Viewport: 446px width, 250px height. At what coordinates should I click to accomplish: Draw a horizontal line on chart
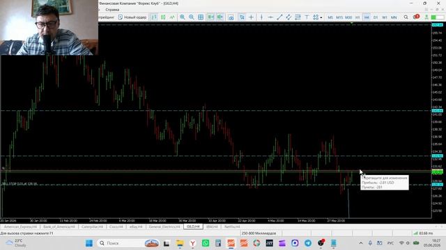[x=270, y=17]
